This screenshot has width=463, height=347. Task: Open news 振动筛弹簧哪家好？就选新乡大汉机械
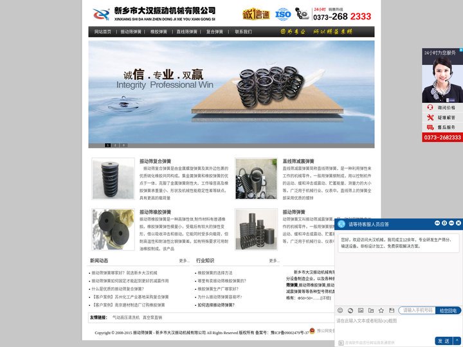[x=124, y=273]
